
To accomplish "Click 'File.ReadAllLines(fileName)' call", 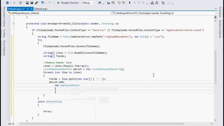I will (86, 53).
